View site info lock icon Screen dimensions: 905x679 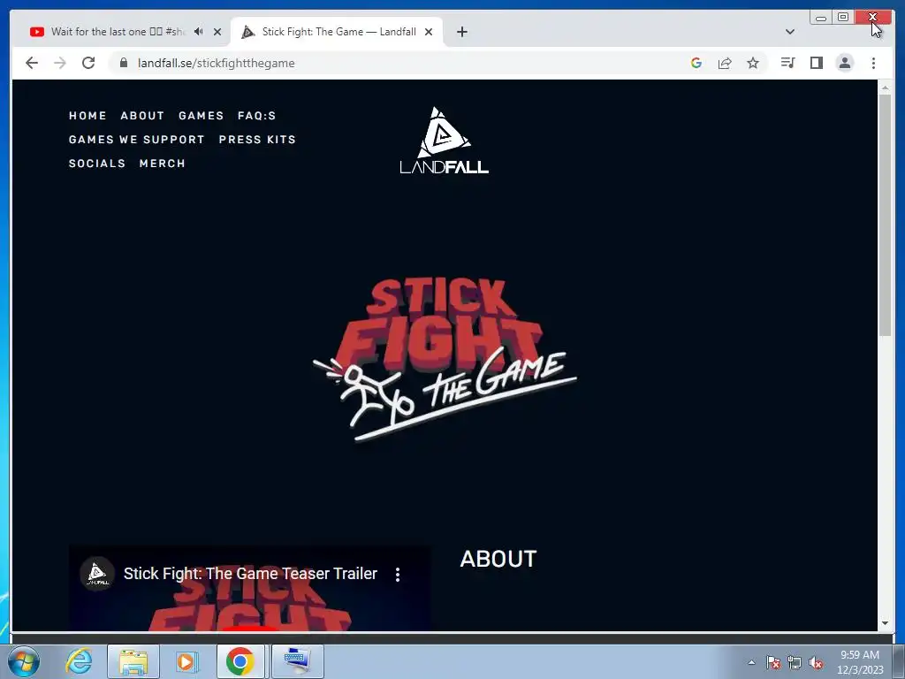click(124, 63)
